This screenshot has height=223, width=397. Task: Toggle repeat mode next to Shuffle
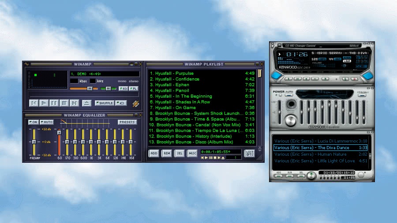[x=121, y=103]
